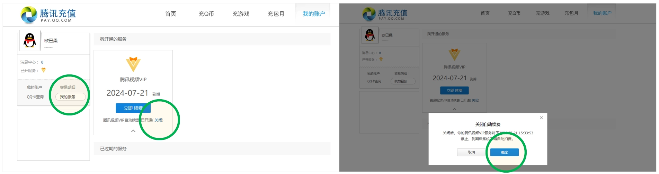Select 我的服务 in undimmed page sidebar
This screenshot has width=659, height=174.
click(x=68, y=97)
